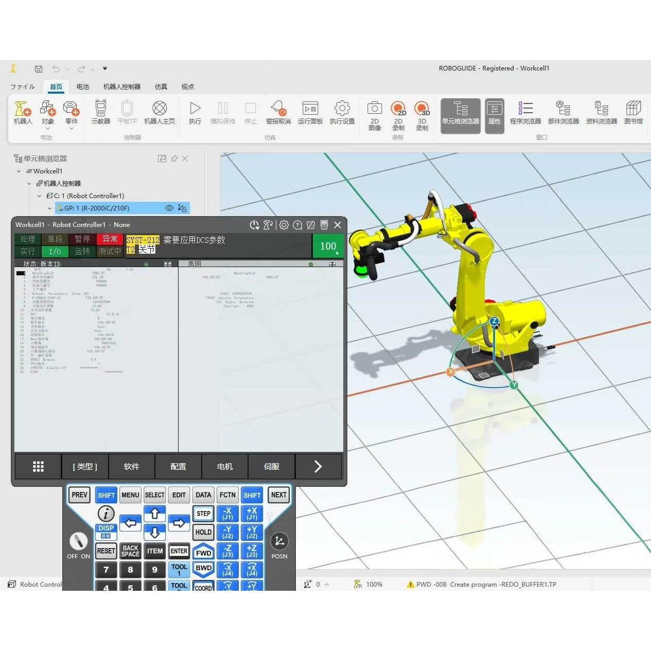Collapse the C: 1 (Robot Controller1) node
Screen dimensions: 651x651
point(40,196)
